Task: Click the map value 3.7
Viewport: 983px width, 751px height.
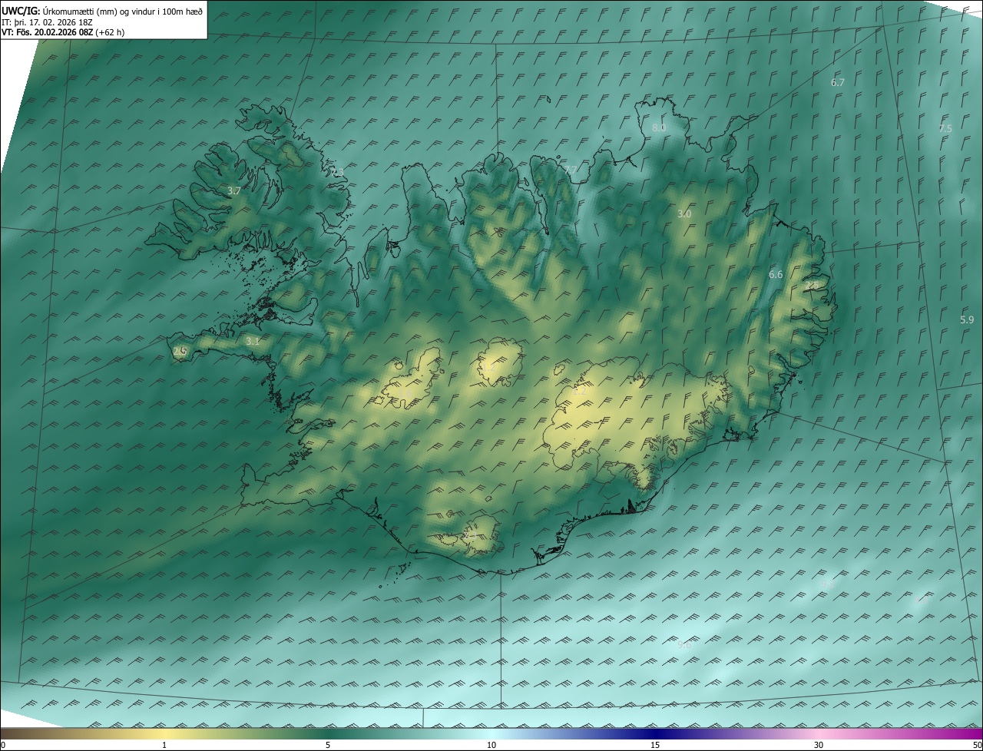Action: click(x=235, y=190)
